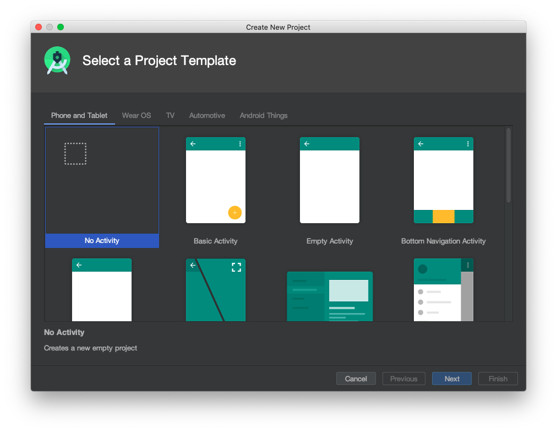Select the No Activity template
The width and height of the screenshot is (557, 432).
click(102, 187)
